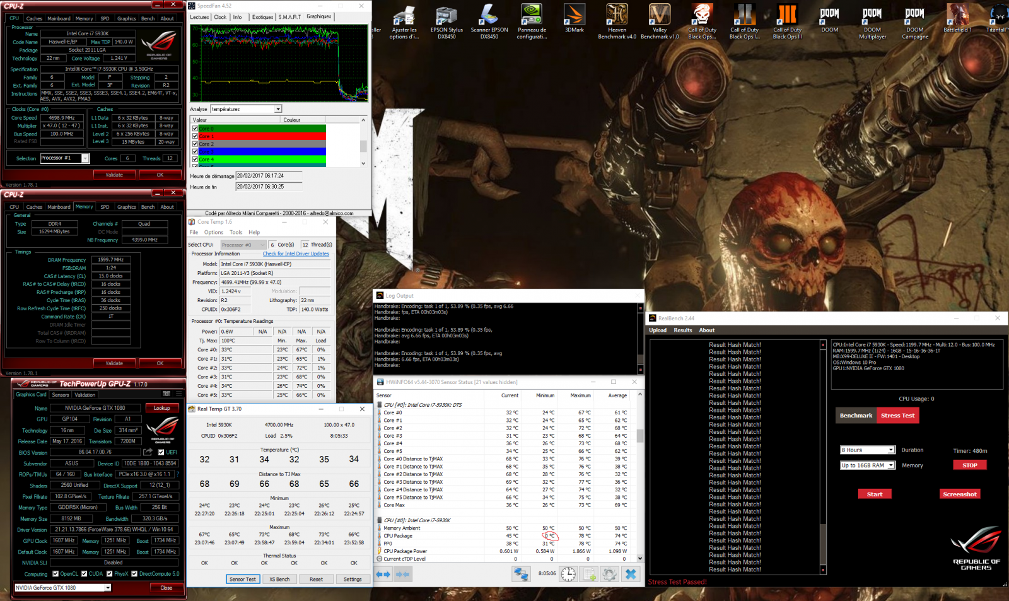Click HWiNFO clock reset timer icon
Viewport: 1009px width, 601px height.
(x=568, y=574)
